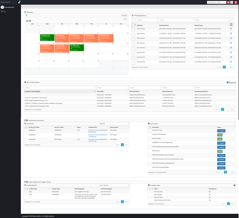Go to page 3 of Documents
The image size is (239, 218).
(228, 172)
